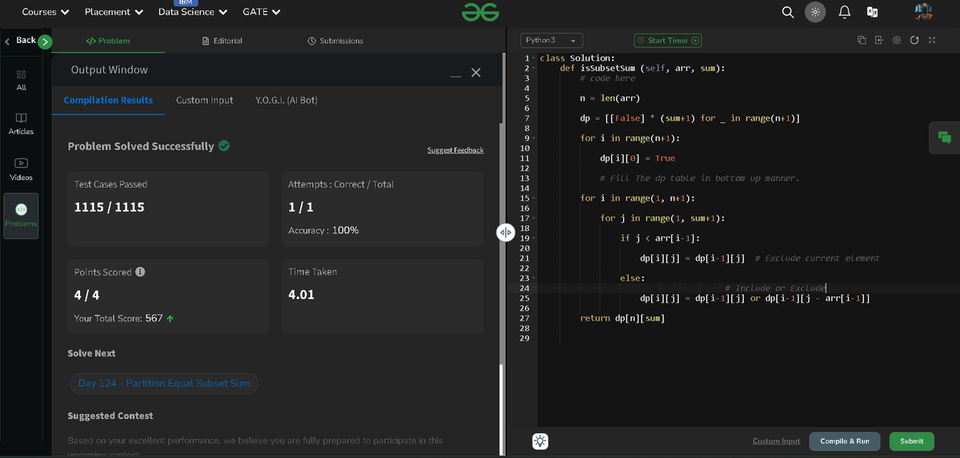Viewport: 960px width, 458px height.
Task: Reset code with the refresh icon
Action: (914, 40)
